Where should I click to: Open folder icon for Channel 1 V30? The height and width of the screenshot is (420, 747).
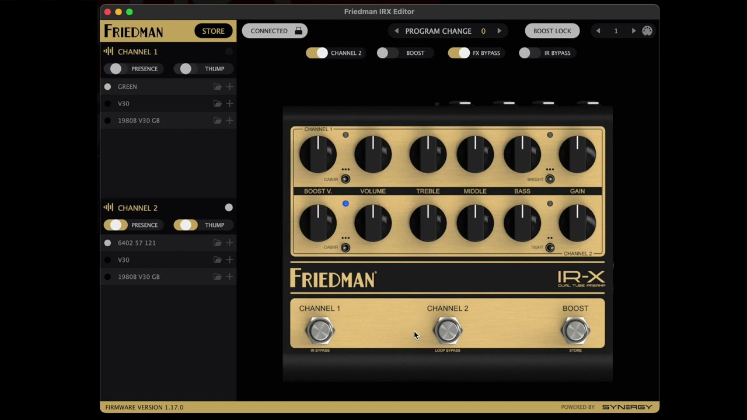pyautogui.click(x=217, y=103)
